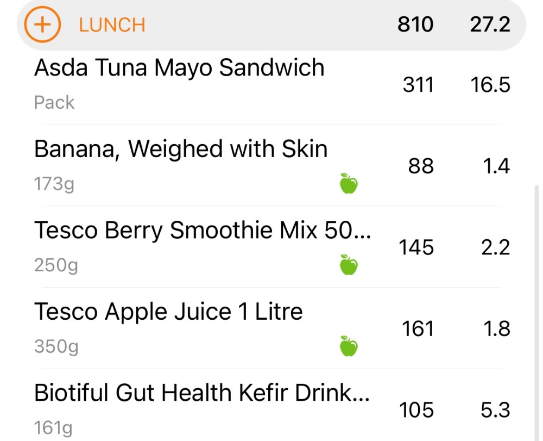
Task: Select Tesco Apple Juice 1 Litre entry
Action: (271, 328)
